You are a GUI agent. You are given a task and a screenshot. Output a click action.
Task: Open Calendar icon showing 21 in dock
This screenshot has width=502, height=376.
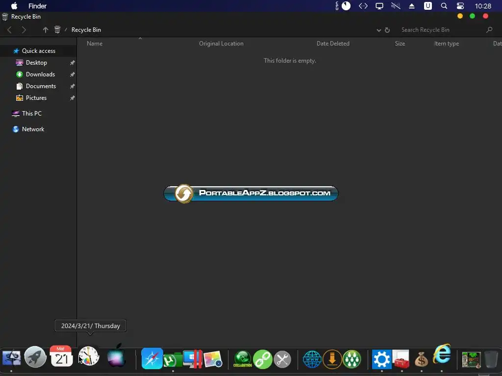[x=61, y=356]
